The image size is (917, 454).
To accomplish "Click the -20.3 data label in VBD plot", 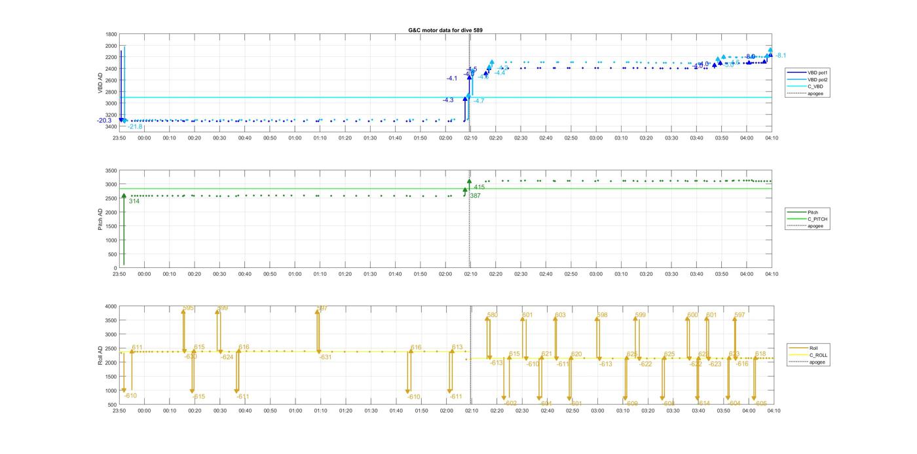I will 104,121.
